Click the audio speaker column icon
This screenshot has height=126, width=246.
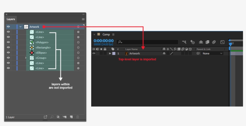(97, 49)
